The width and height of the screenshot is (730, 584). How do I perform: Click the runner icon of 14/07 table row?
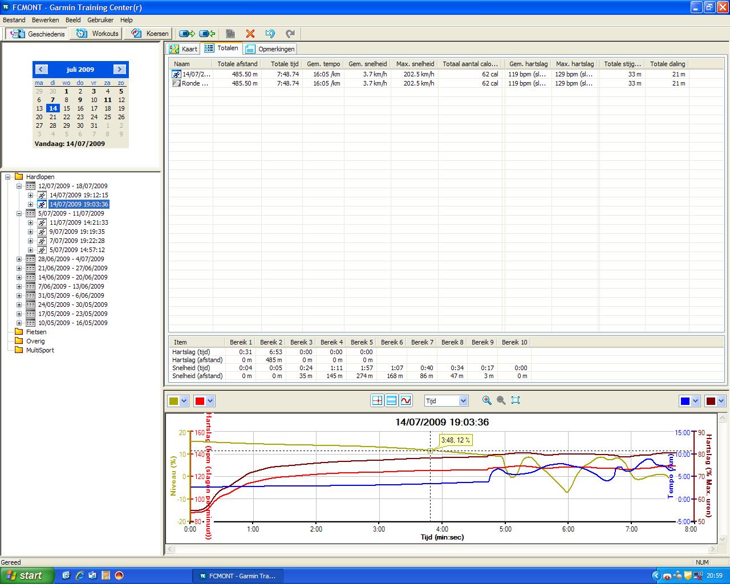(177, 74)
